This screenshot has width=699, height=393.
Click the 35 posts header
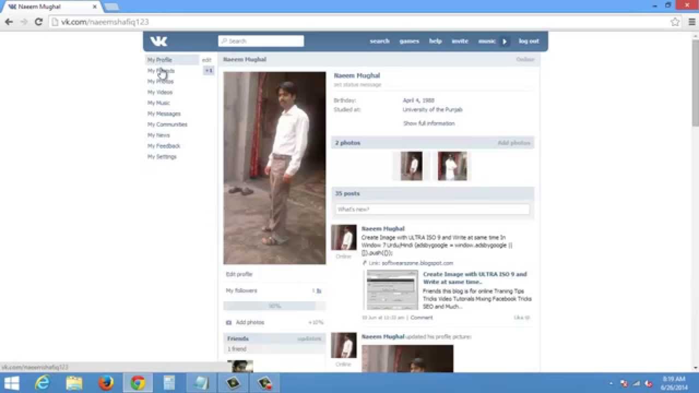433,194
